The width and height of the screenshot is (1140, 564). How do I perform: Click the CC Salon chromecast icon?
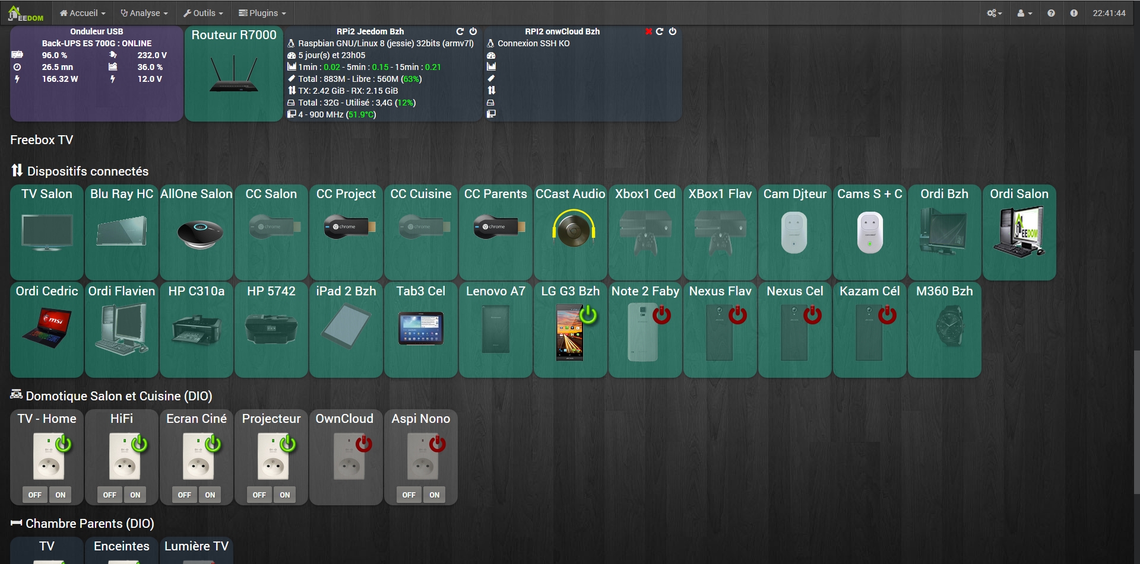pos(275,227)
